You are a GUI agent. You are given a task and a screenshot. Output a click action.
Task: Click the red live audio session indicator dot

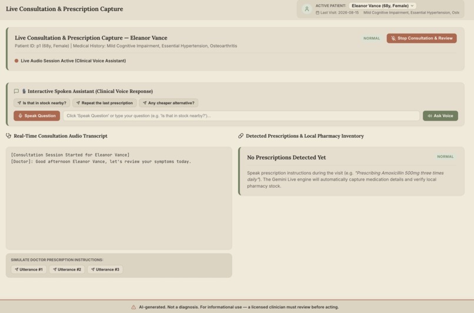click(x=16, y=61)
